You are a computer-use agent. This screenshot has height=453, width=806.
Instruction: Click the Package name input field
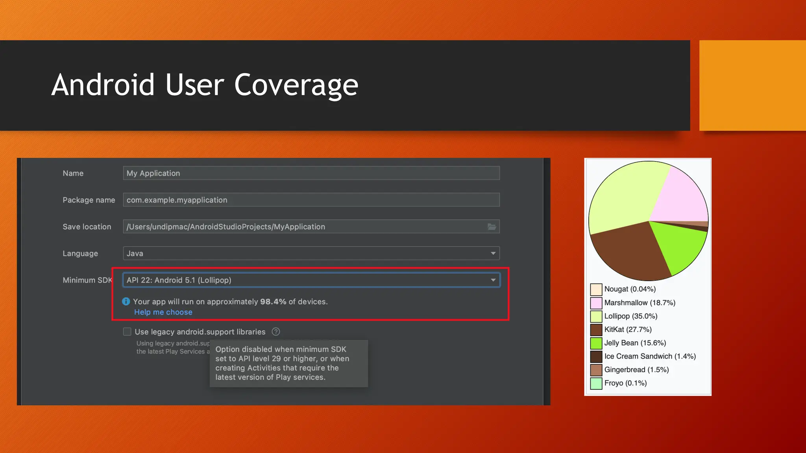coord(311,200)
